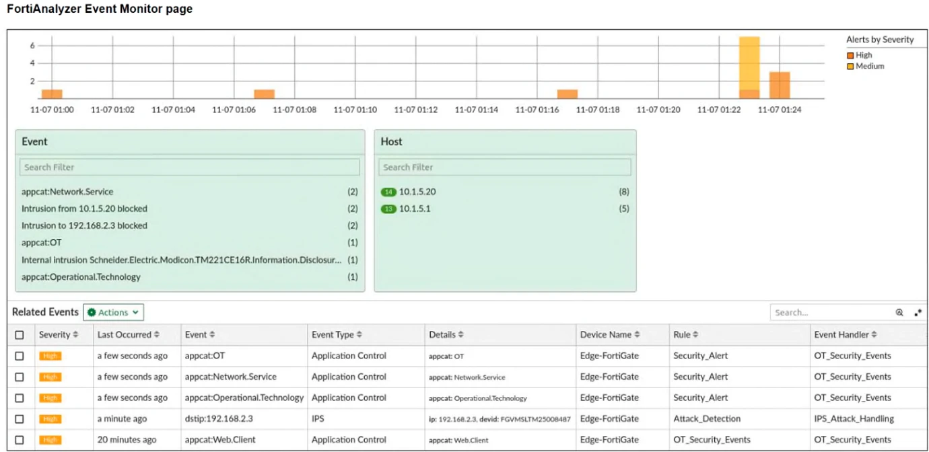Screen dimensions: 929x452
Task: Select host 10.1.5.20 in Host panel
Action: pyautogui.click(x=417, y=192)
